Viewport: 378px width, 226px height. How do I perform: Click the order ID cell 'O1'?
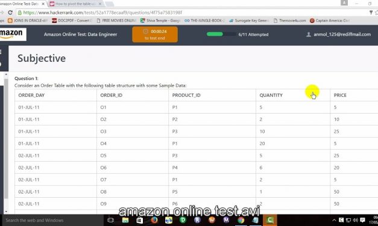103,107
